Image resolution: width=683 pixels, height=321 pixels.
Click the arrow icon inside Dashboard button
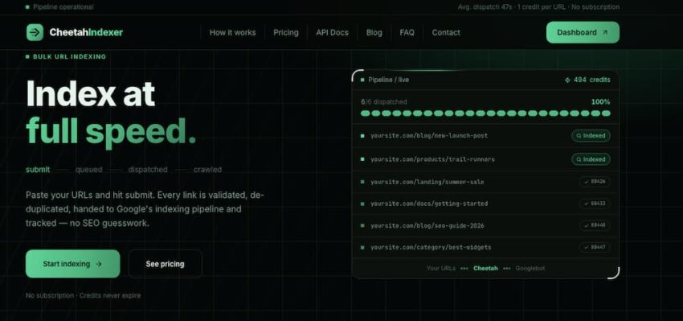[x=604, y=32]
